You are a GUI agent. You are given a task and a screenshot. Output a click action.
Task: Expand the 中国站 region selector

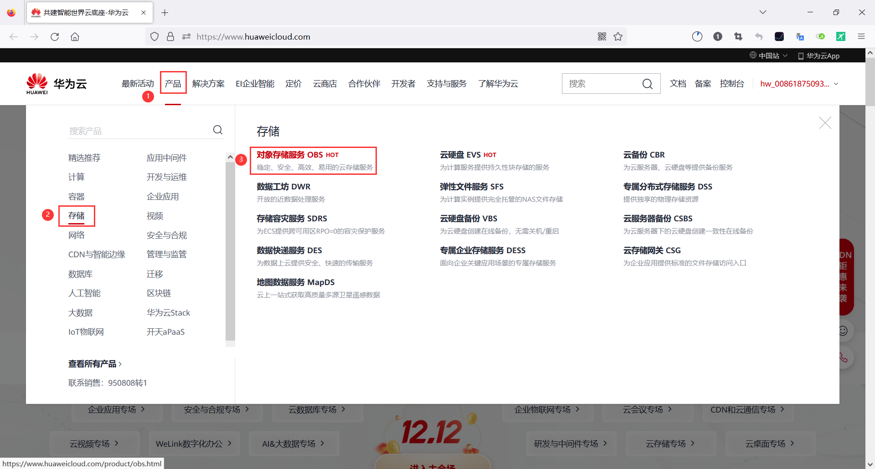[768, 55]
